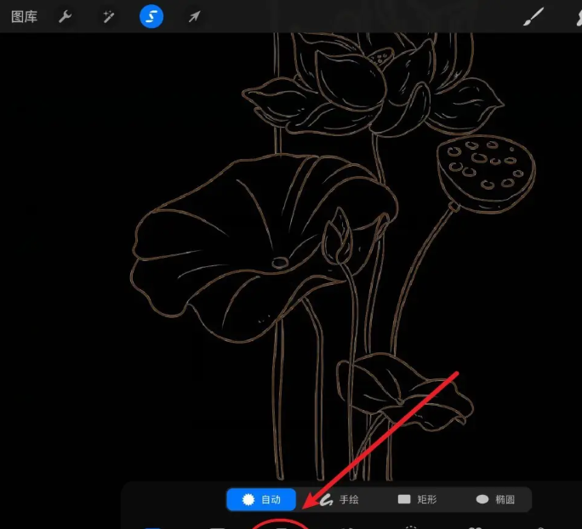Open the wrench Actions menu
The height and width of the screenshot is (529, 582).
[65, 17]
